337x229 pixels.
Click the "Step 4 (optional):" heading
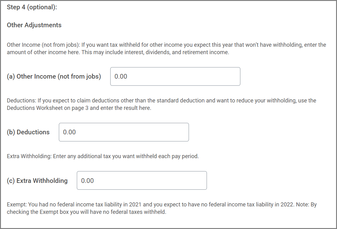click(32, 7)
